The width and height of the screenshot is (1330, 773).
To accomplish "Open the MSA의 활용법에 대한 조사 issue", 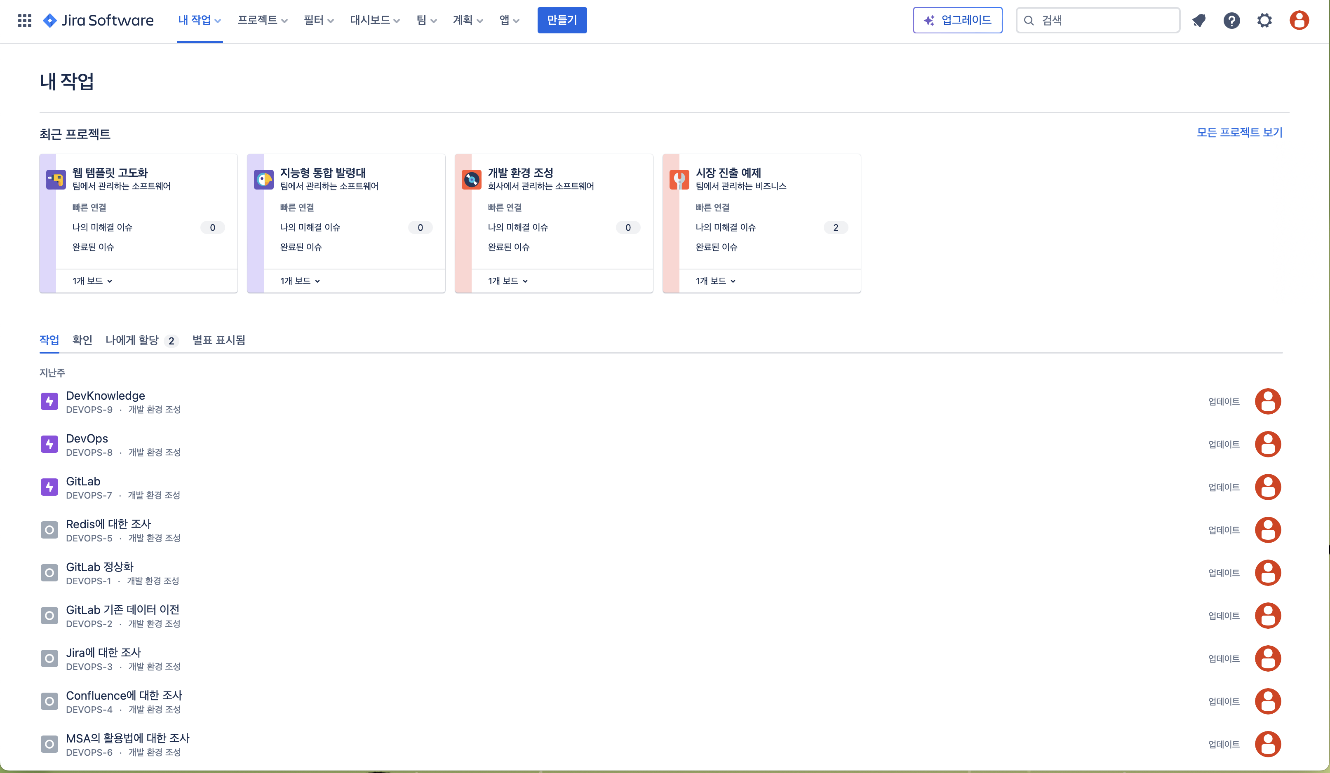I will (127, 738).
